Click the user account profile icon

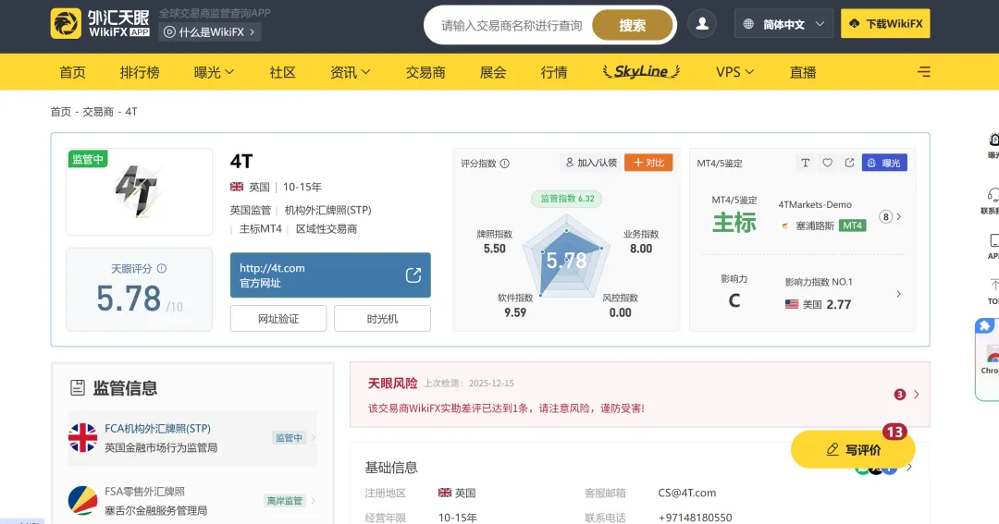(x=702, y=24)
